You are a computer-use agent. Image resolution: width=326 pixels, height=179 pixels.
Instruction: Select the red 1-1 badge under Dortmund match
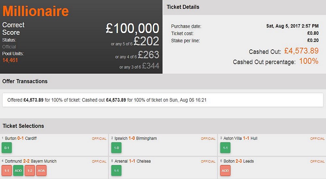coord(7,171)
